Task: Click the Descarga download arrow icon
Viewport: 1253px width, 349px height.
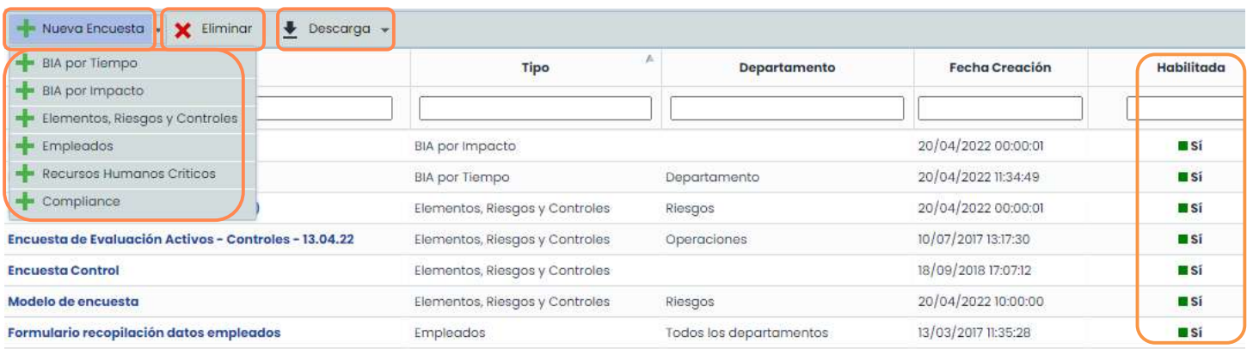Action: pos(291,29)
